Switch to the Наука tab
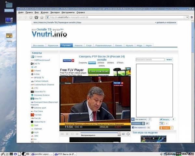Image resolution: width=195 pixels, height=156 pixels. (x=149, y=45)
